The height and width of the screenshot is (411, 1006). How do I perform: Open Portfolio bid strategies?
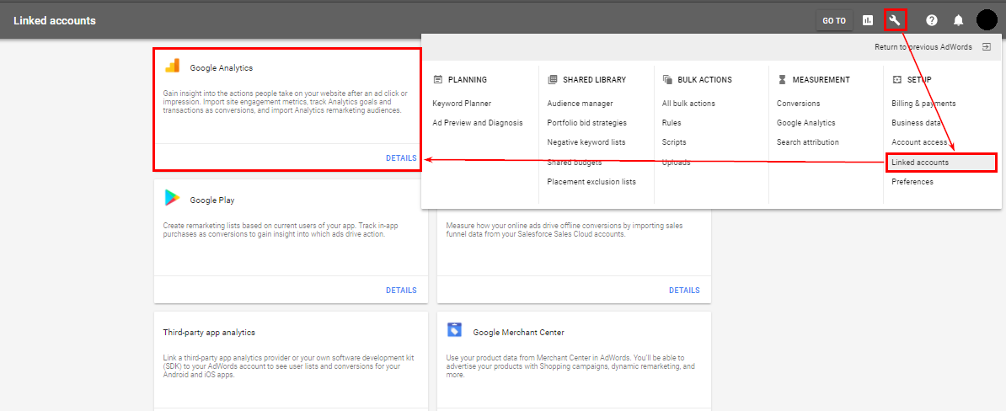[587, 123]
